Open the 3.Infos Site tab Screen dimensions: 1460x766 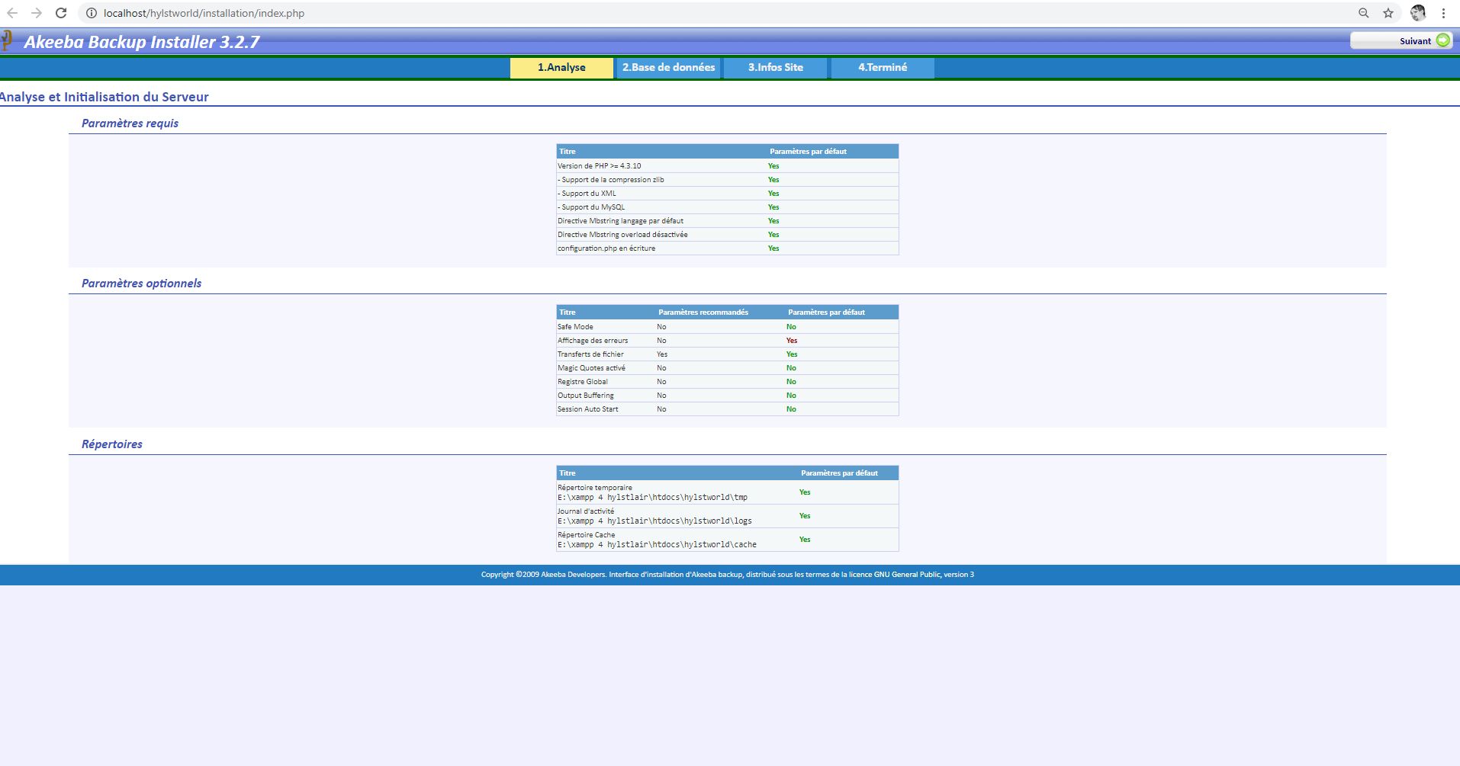point(775,68)
